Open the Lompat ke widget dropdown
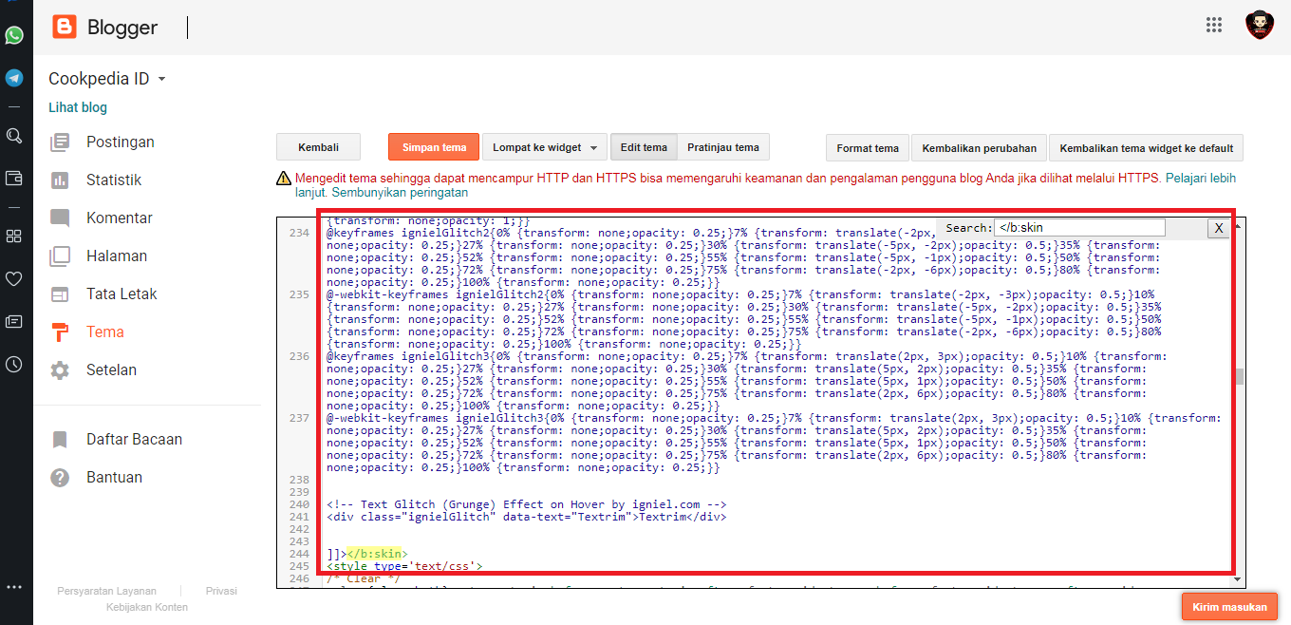The height and width of the screenshot is (625, 1291). 544,147
